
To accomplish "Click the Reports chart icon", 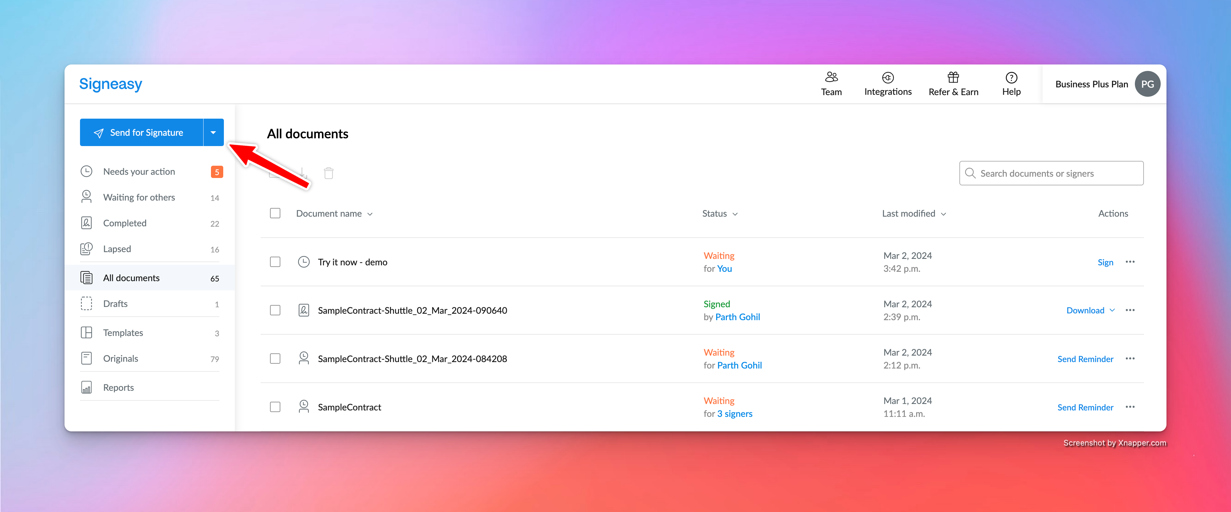I will coord(86,387).
